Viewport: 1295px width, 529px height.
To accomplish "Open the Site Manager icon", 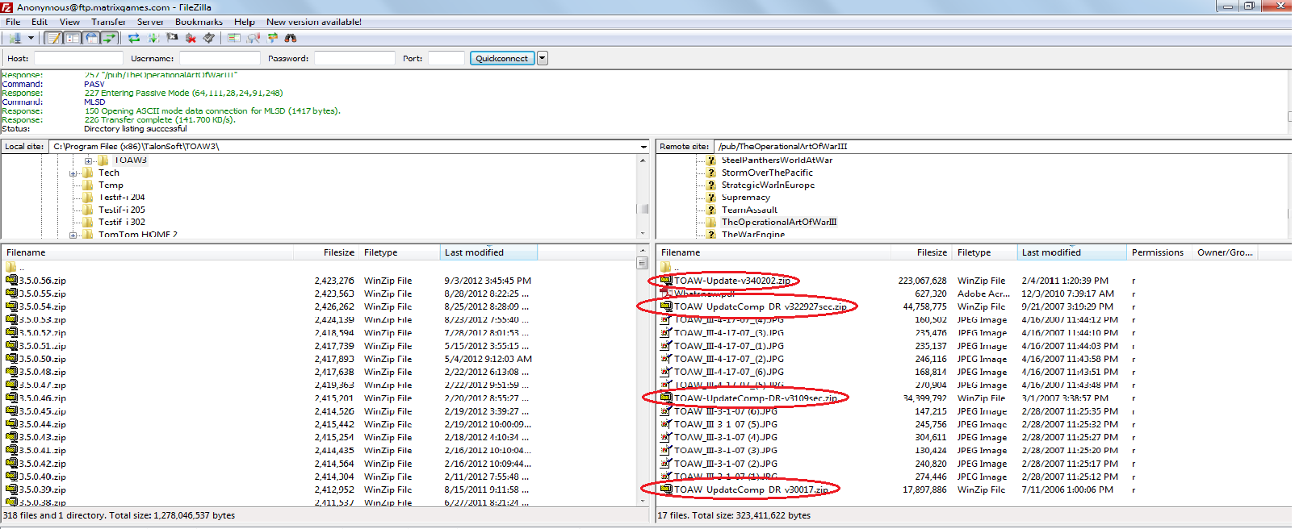I will click(x=14, y=38).
